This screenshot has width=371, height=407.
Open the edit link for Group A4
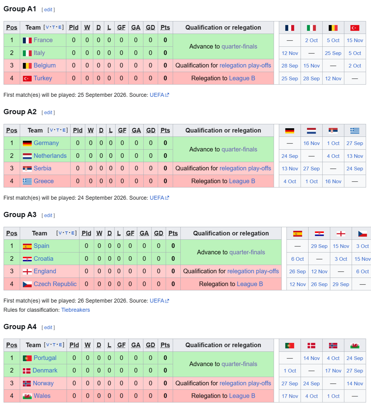pyautogui.click(x=48, y=327)
